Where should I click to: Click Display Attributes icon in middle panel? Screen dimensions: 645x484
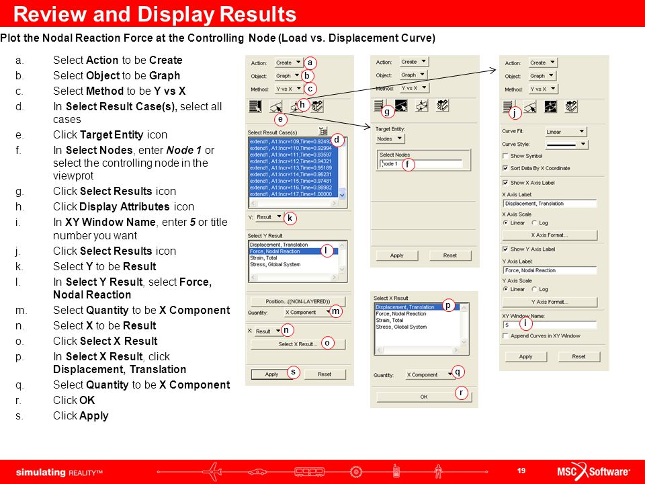pos(422,106)
